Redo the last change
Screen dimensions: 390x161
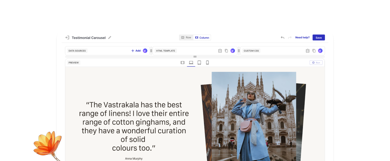click(290, 38)
